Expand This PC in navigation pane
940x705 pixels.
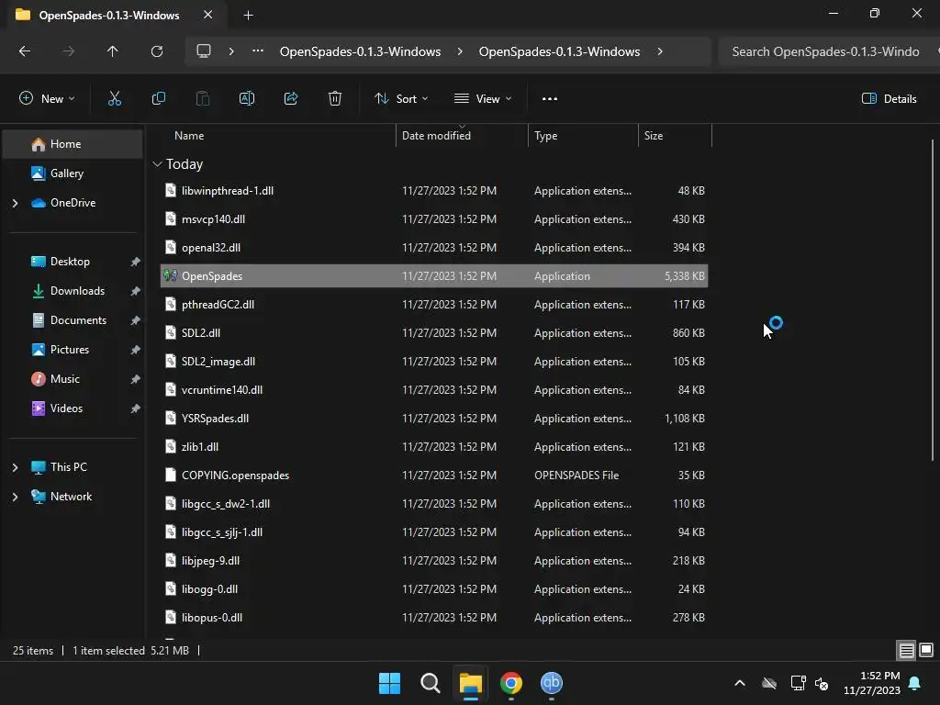(x=15, y=467)
